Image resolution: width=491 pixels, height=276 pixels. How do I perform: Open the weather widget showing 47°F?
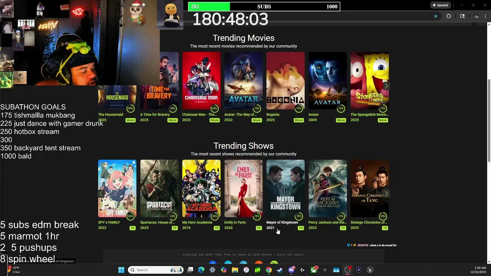click(x=14, y=270)
